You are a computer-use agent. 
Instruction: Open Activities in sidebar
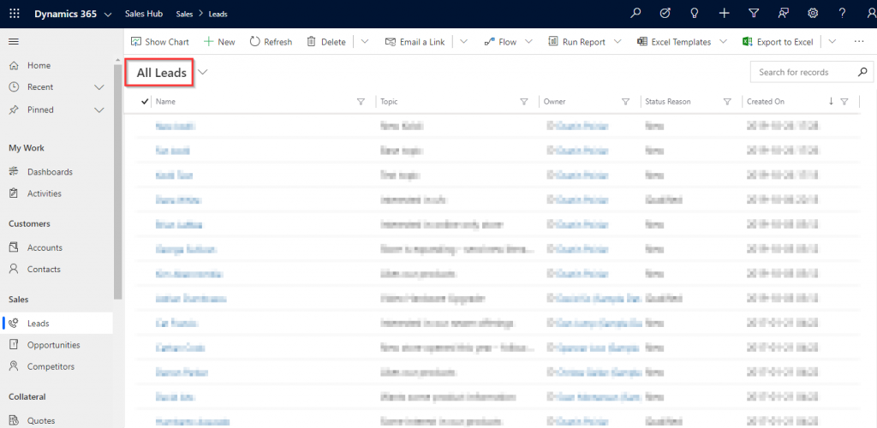56,193
